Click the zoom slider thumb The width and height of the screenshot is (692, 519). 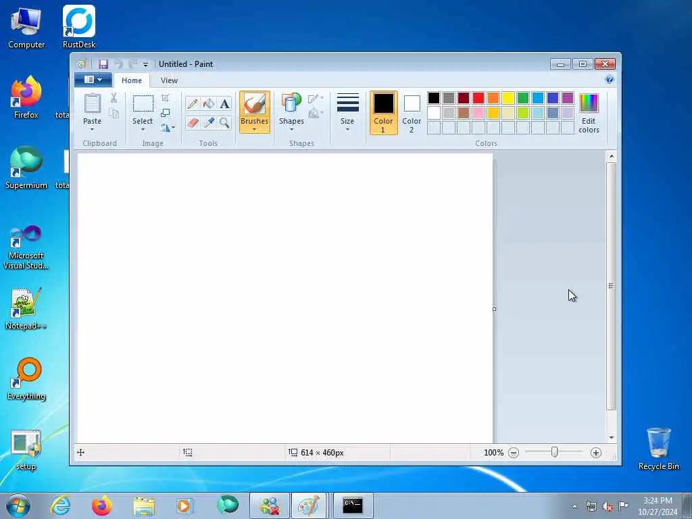point(554,452)
